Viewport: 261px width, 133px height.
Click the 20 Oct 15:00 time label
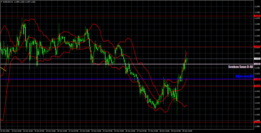[61, 131]
